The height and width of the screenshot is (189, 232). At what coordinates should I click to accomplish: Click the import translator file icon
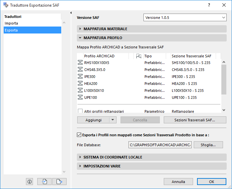[44, 181]
